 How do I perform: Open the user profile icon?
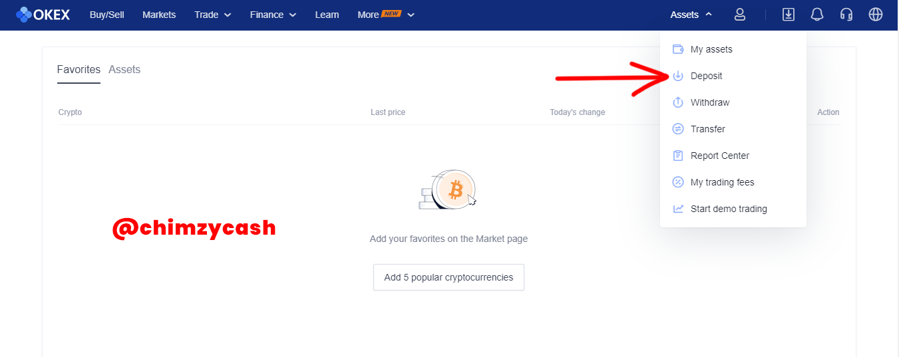739,15
